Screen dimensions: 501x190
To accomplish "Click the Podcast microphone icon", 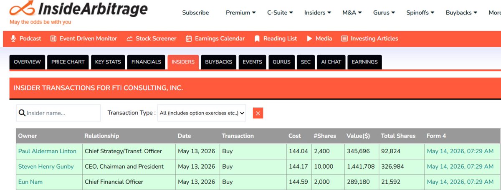I will click(13, 38).
